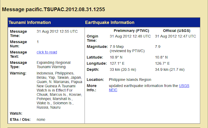Viewport: 208px width, 128px height.
Task: Select message time value '31 Aug 2012 12:55 UTC'
Action: coord(57,32)
